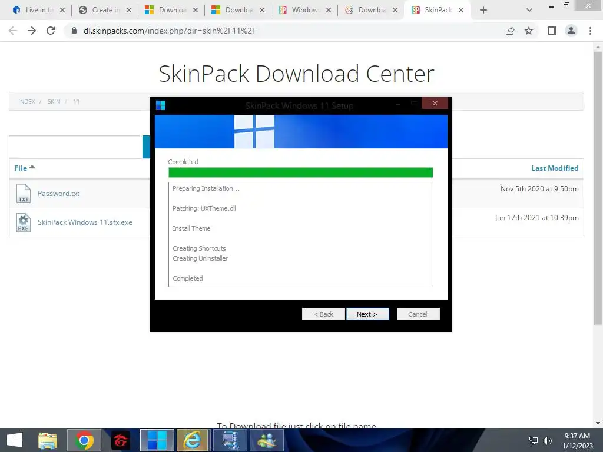Switch to the sixth 'Downloa' tab
The image size is (603, 452).
click(x=366, y=10)
